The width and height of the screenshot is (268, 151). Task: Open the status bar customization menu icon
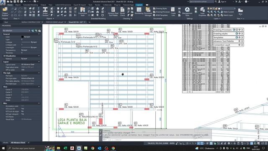(x=266, y=143)
